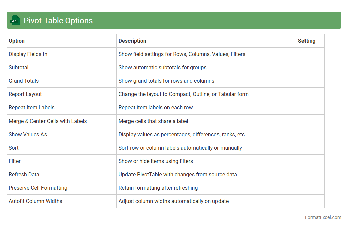Click the Report Layout option cell
The image size is (348, 227).
pos(25,94)
